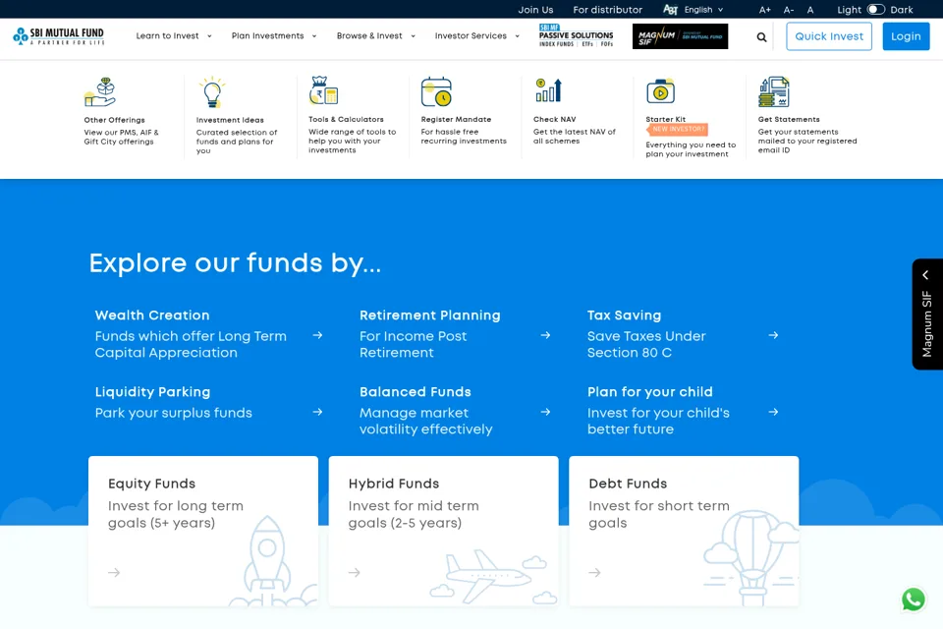
Task: Click the Get Statements document icon
Action: click(x=773, y=91)
